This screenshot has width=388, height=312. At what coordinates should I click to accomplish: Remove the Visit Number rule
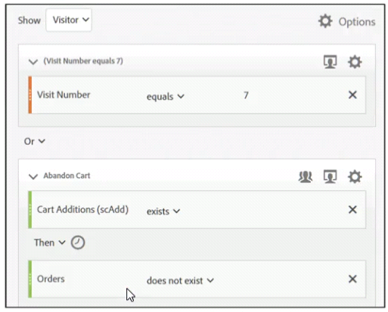[x=352, y=95]
